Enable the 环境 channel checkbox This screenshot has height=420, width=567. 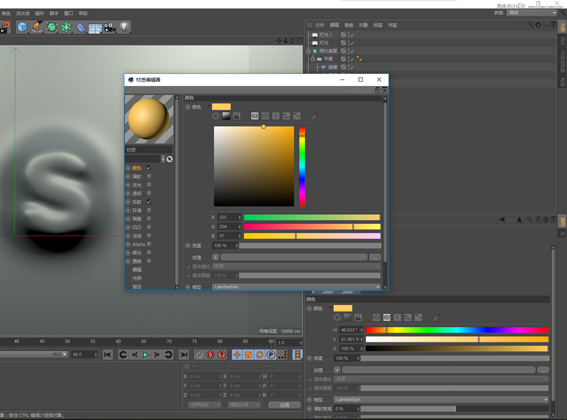[149, 210]
